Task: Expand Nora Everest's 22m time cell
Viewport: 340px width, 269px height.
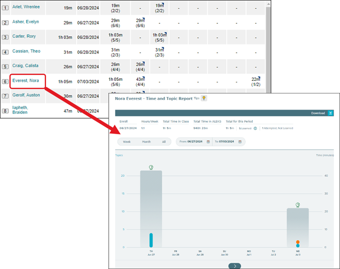Action: point(256,81)
